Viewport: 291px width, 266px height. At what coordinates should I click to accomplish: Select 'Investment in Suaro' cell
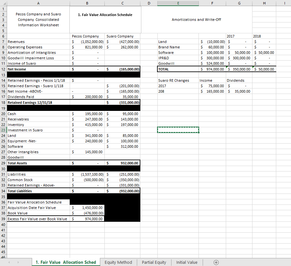38,130
